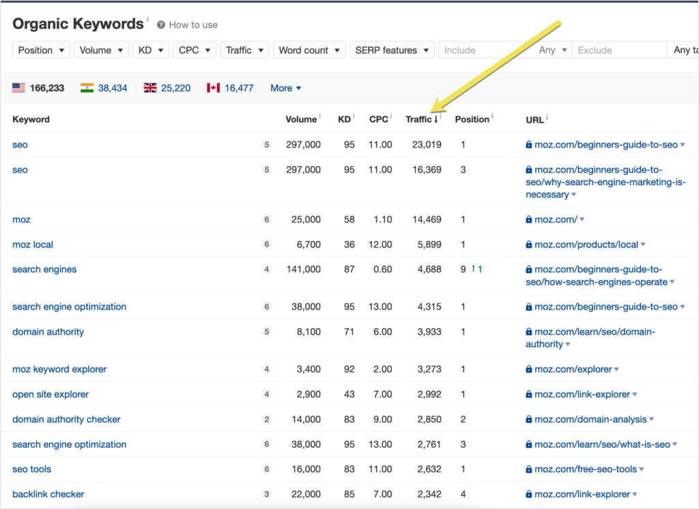Sort by the KD column header
The image size is (699, 509).
pos(344,120)
